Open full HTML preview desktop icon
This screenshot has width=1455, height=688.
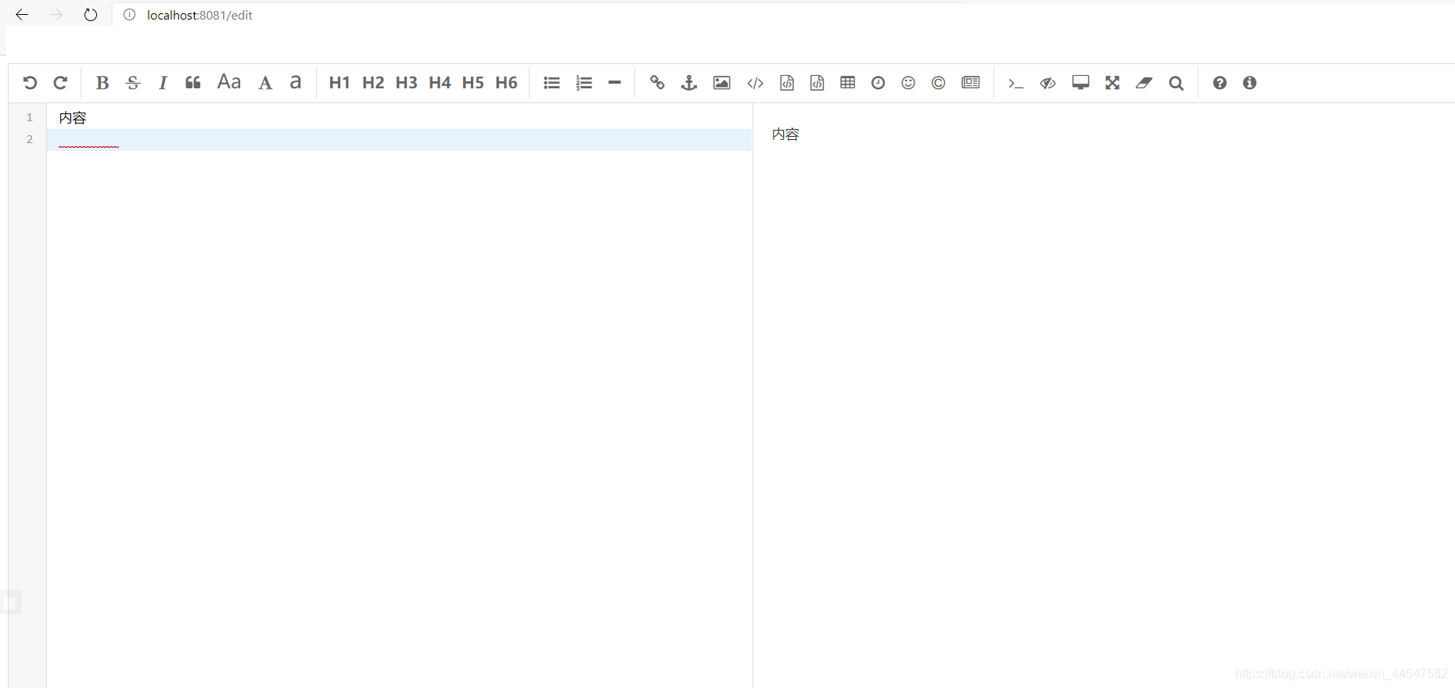point(1080,83)
